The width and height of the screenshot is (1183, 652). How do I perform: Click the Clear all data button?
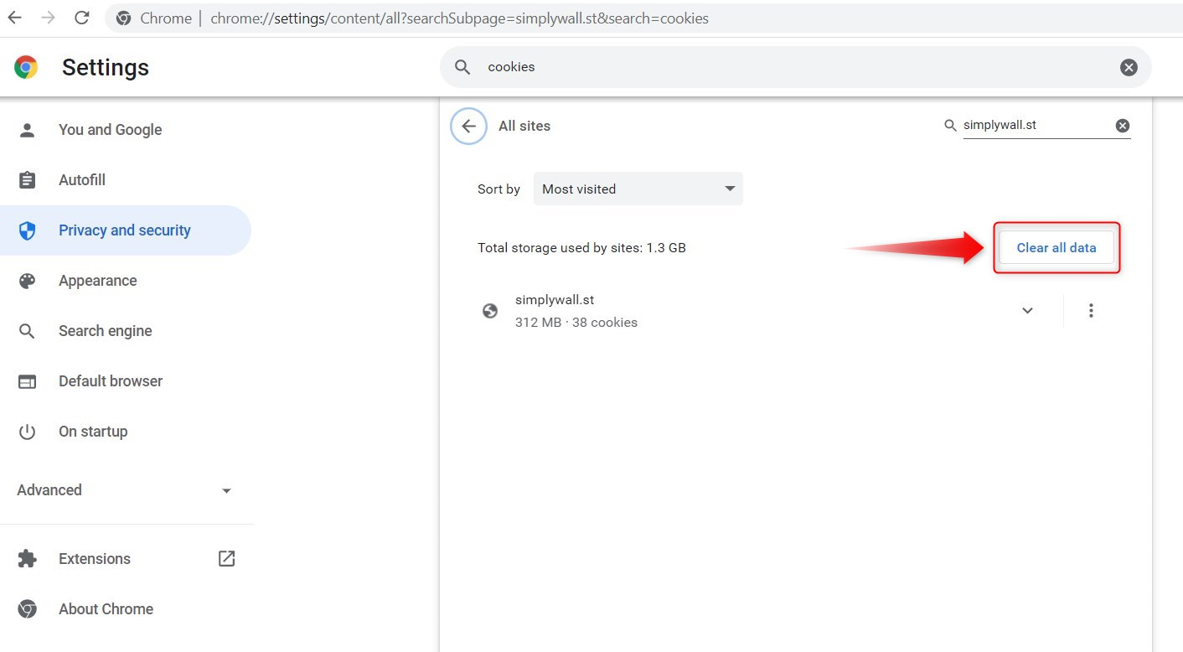[x=1056, y=248]
